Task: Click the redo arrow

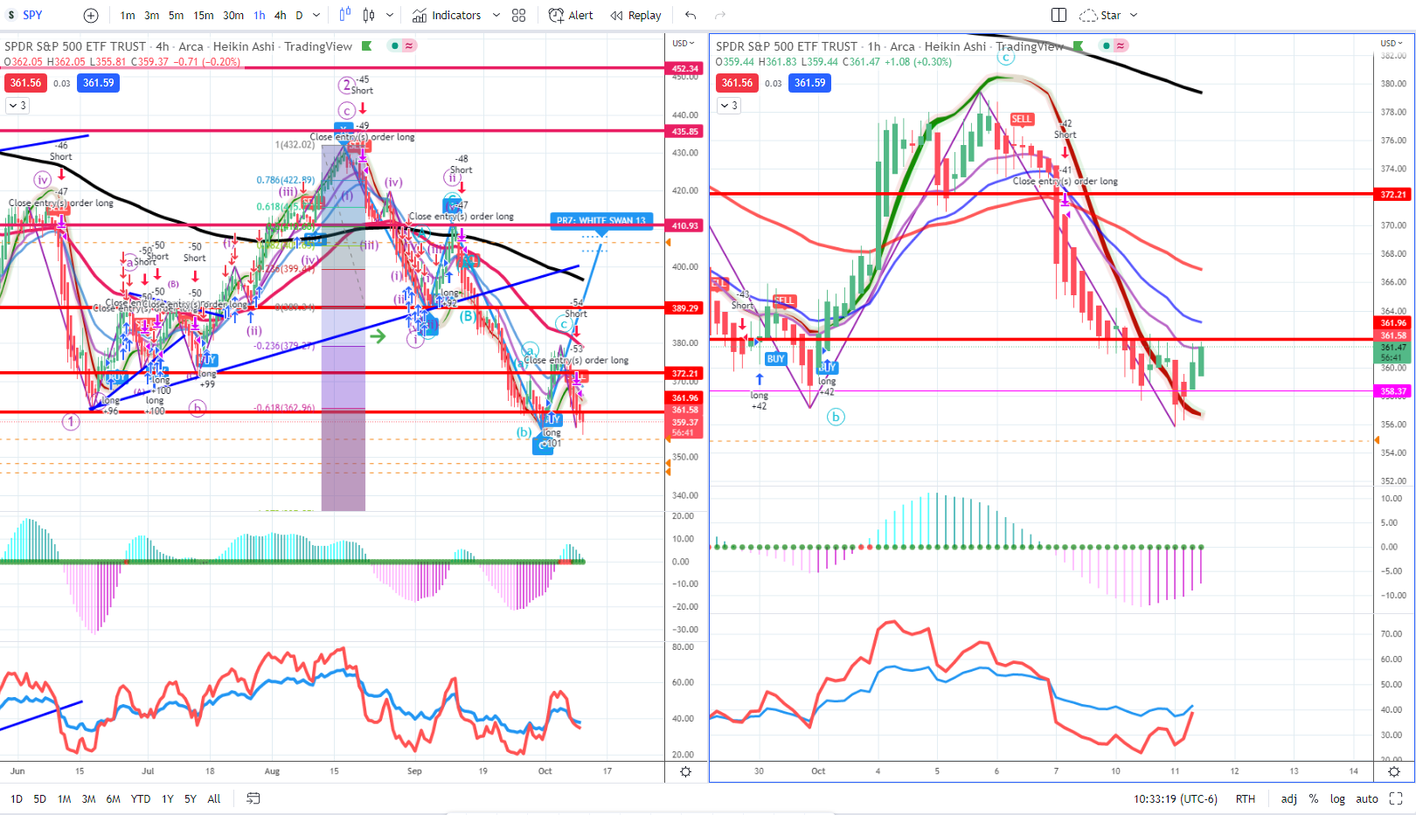Action: click(720, 15)
